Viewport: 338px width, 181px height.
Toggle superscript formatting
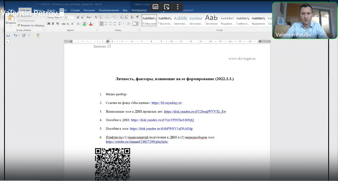click(x=72, y=24)
